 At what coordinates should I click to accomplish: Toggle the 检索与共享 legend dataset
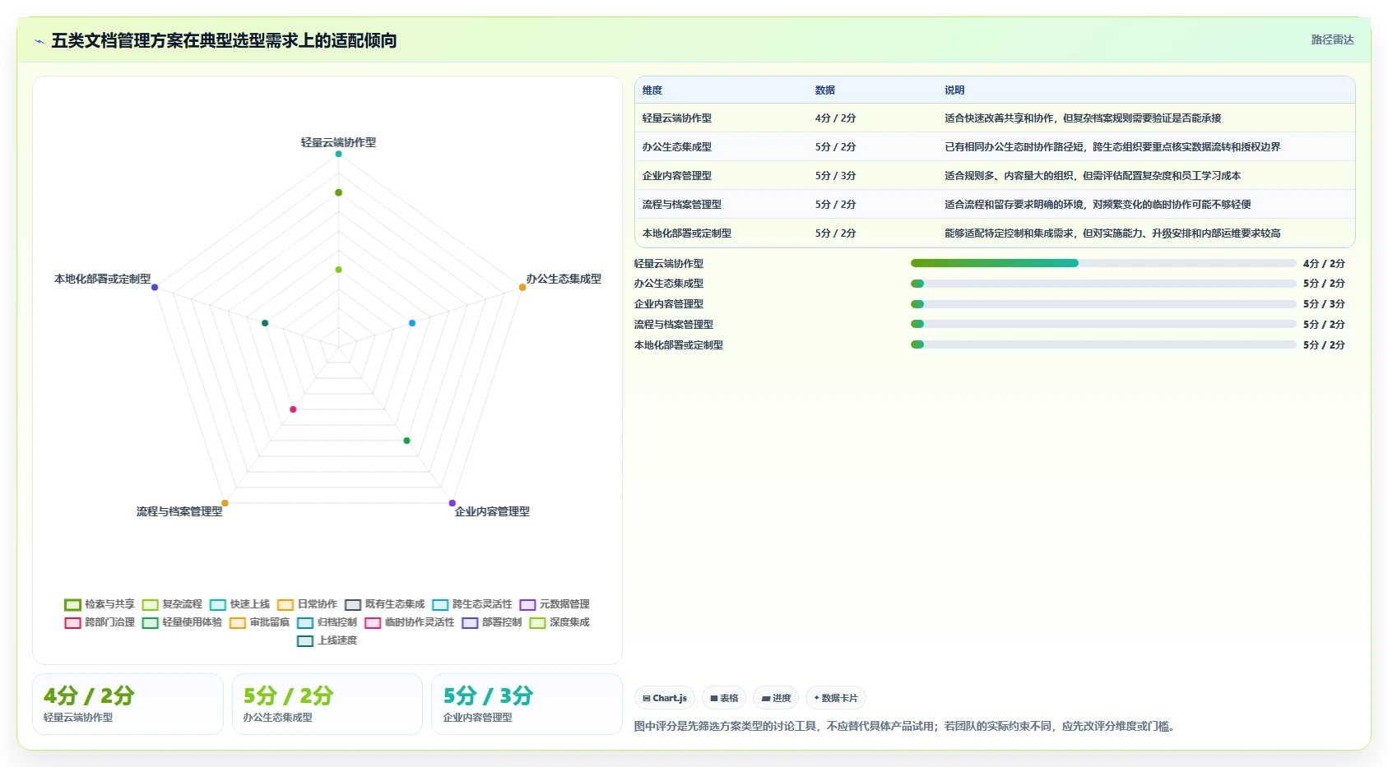pyautogui.click(x=100, y=604)
